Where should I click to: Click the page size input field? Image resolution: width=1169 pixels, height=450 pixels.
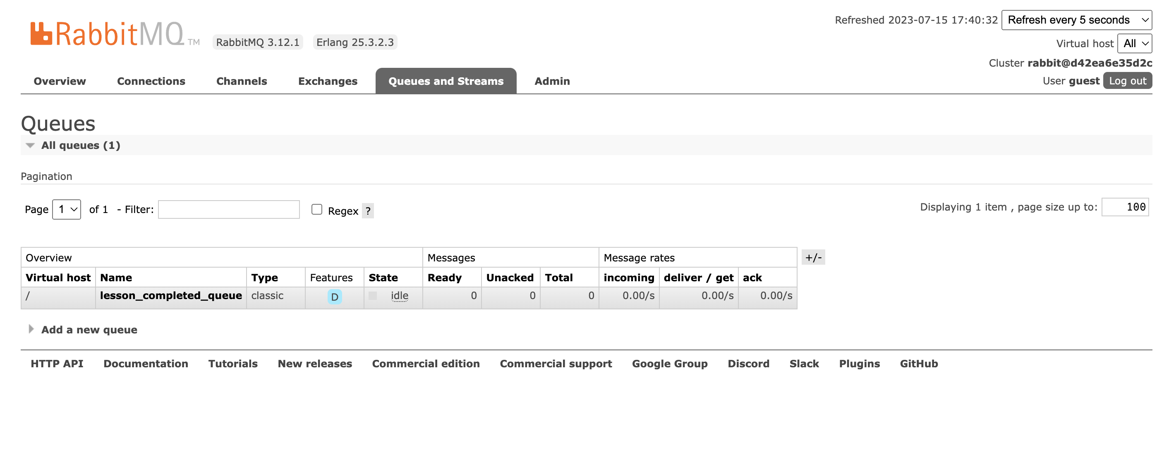tap(1125, 207)
